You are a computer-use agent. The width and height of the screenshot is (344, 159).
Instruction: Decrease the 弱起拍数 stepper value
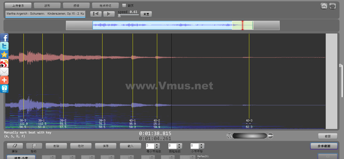click(x=179, y=147)
